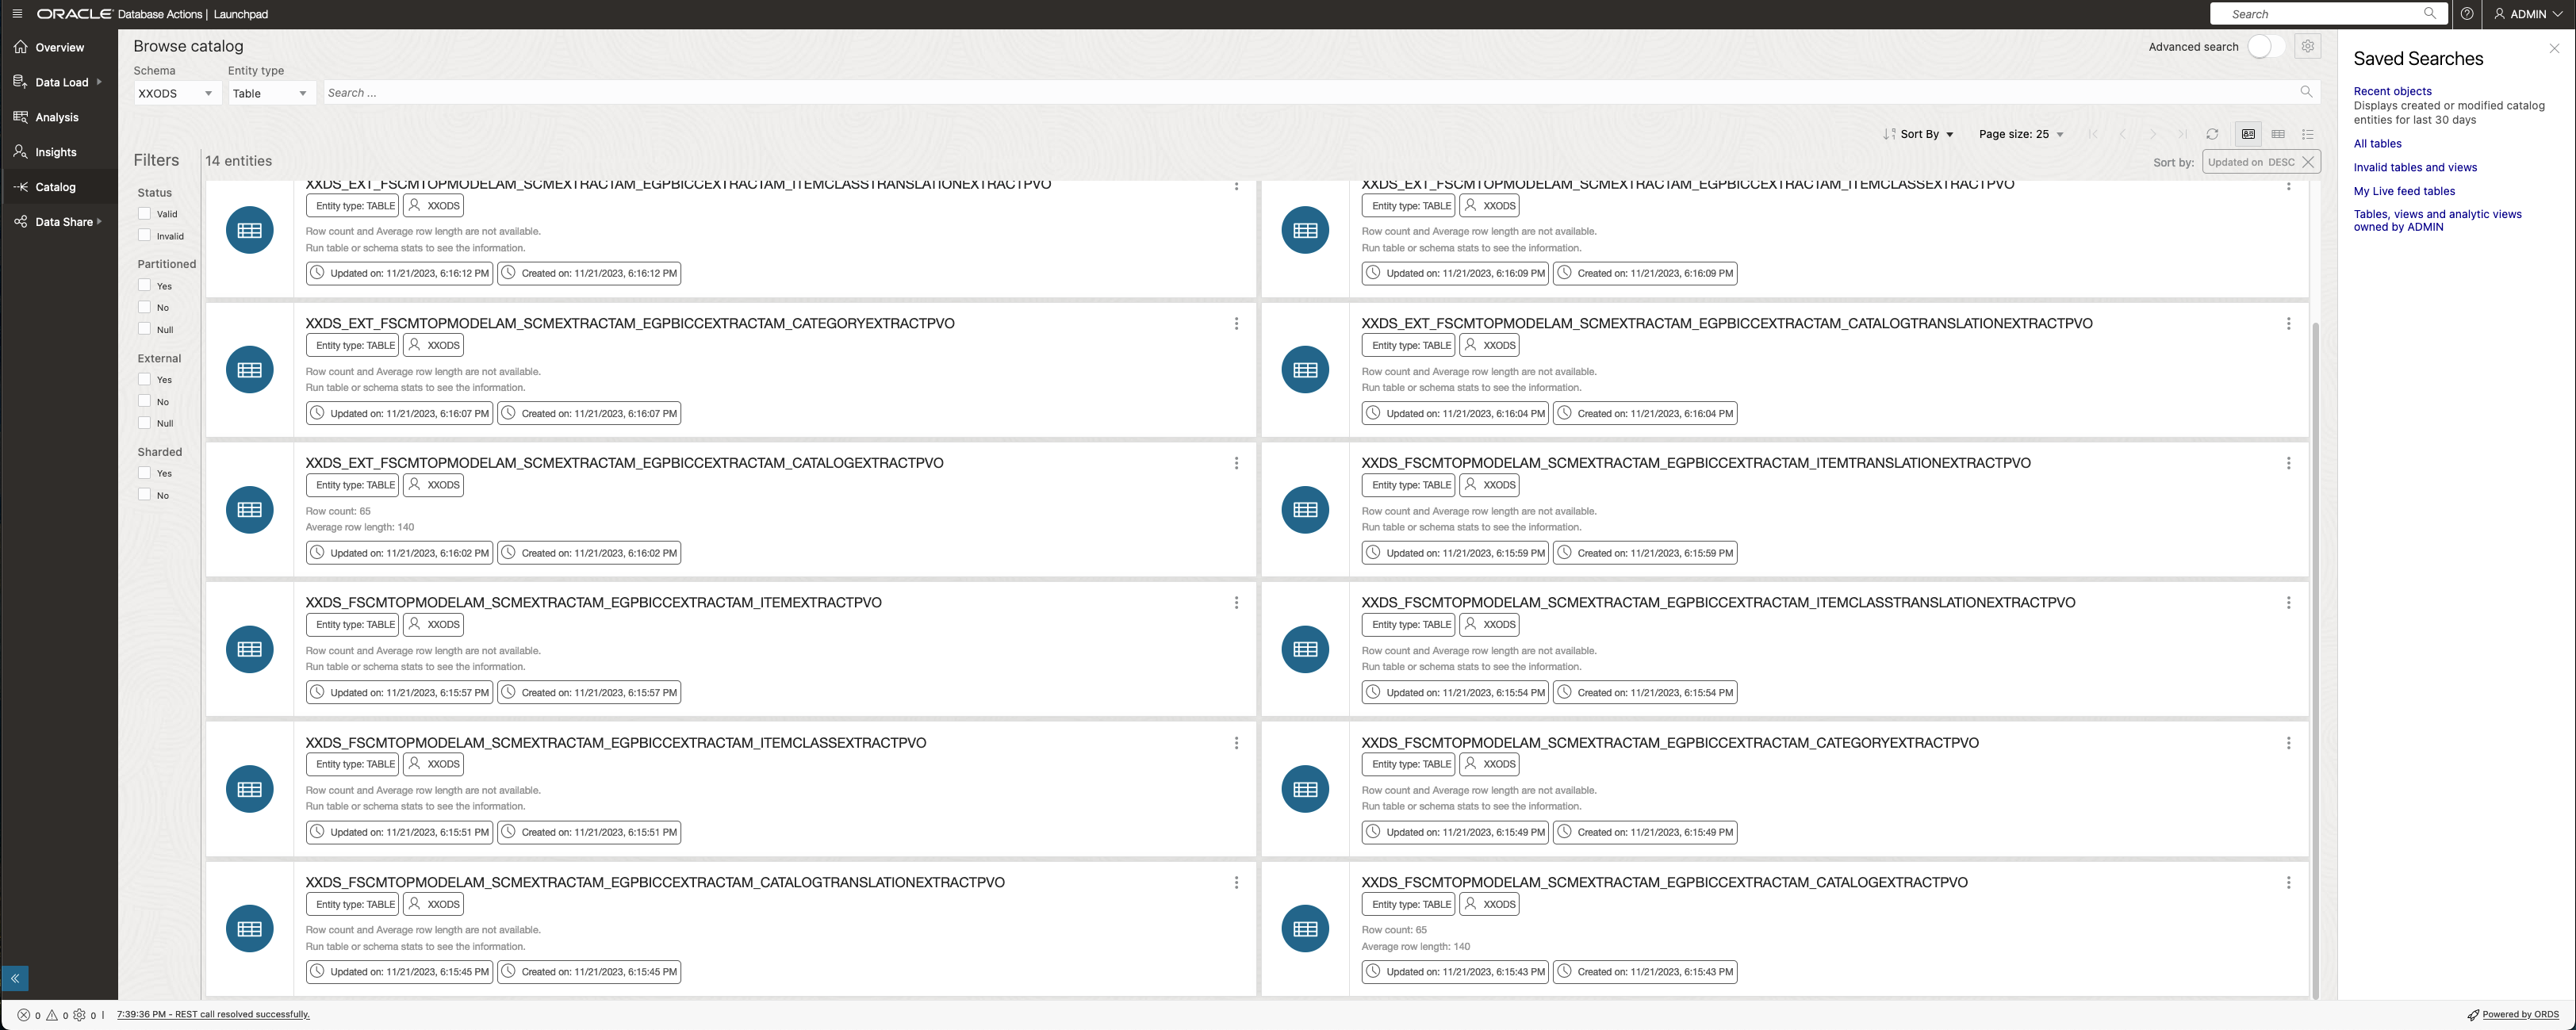
Task: Open the Analysis page from sidebar
Action: (57, 117)
